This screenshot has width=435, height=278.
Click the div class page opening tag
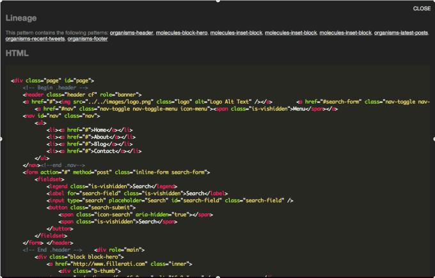click(x=52, y=81)
